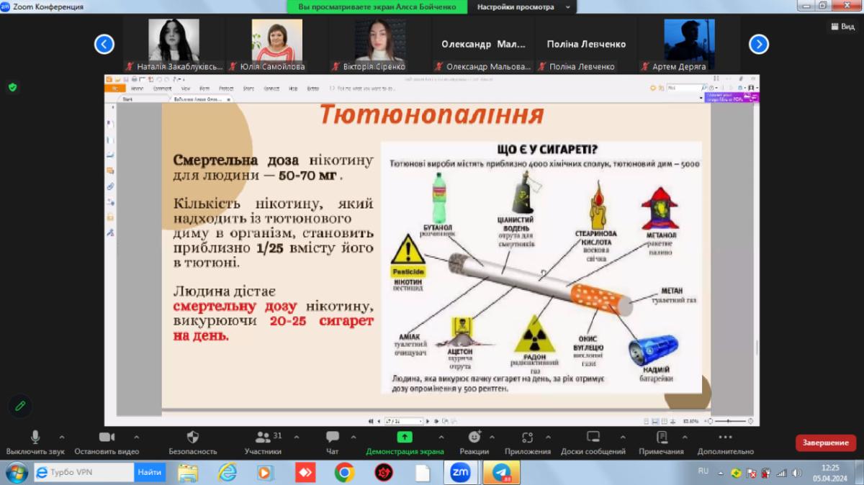864x485 pixels.
Task: Expand reactions options arrow
Action: [x=493, y=437]
